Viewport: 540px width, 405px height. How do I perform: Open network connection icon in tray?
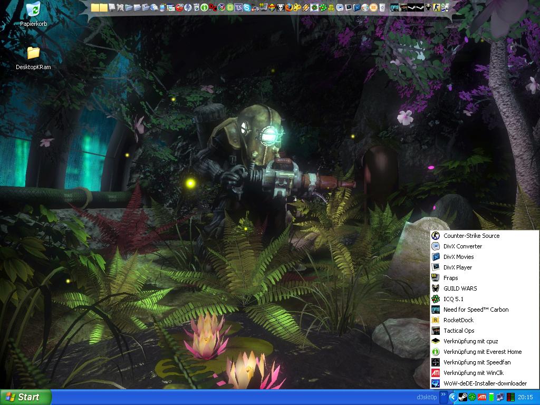point(500,397)
